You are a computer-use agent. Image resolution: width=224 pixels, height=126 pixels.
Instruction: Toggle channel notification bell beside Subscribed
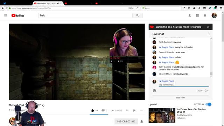coord(141,121)
